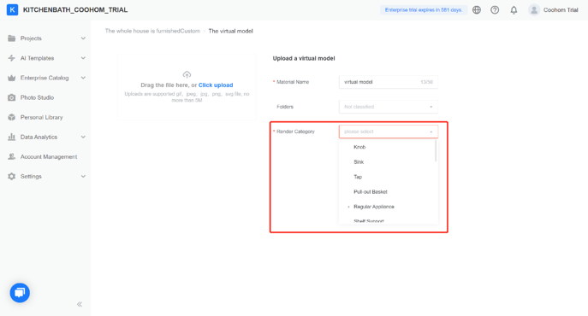The height and width of the screenshot is (316, 588).
Task: Go to whole house furnished breadcrumb
Action: click(x=152, y=31)
